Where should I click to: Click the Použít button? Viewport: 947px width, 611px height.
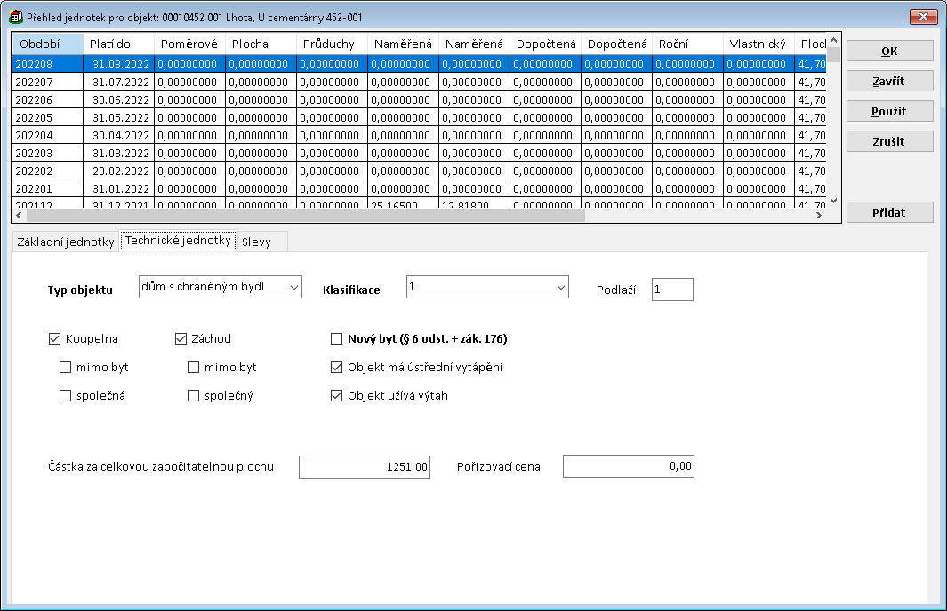click(889, 111)
